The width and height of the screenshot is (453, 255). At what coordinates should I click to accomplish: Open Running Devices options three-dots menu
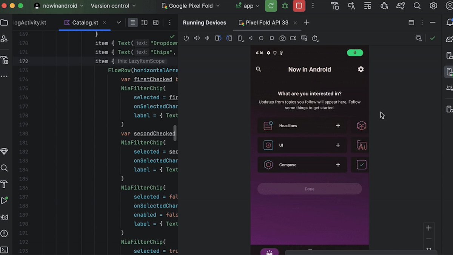click(x=422, y=23)
